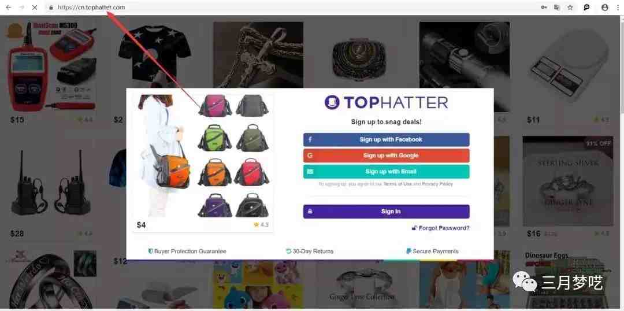
Task: Open the user profile avatar icon
Action: [604, 7]
